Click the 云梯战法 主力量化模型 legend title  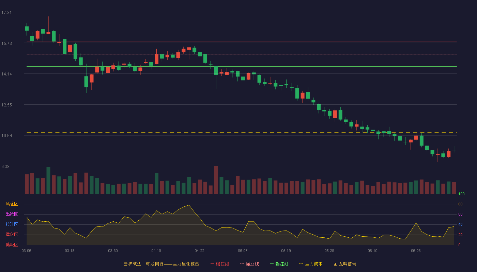[161, 264]
